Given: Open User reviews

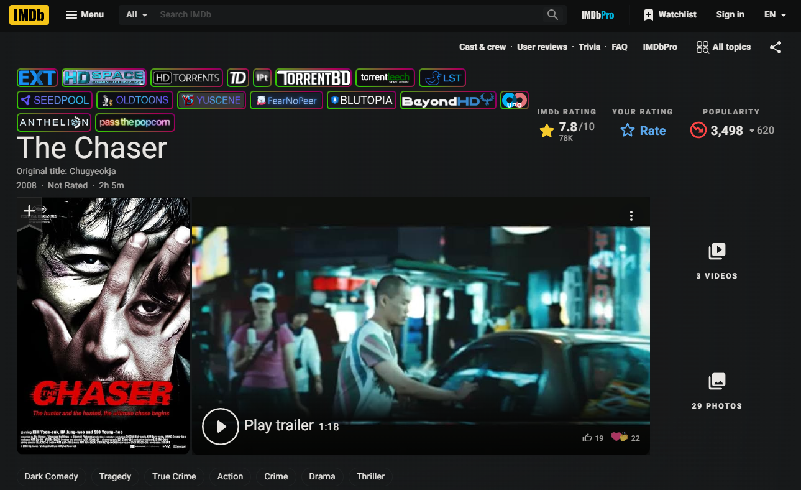Looking at the screenshot, I should [542, 47].
